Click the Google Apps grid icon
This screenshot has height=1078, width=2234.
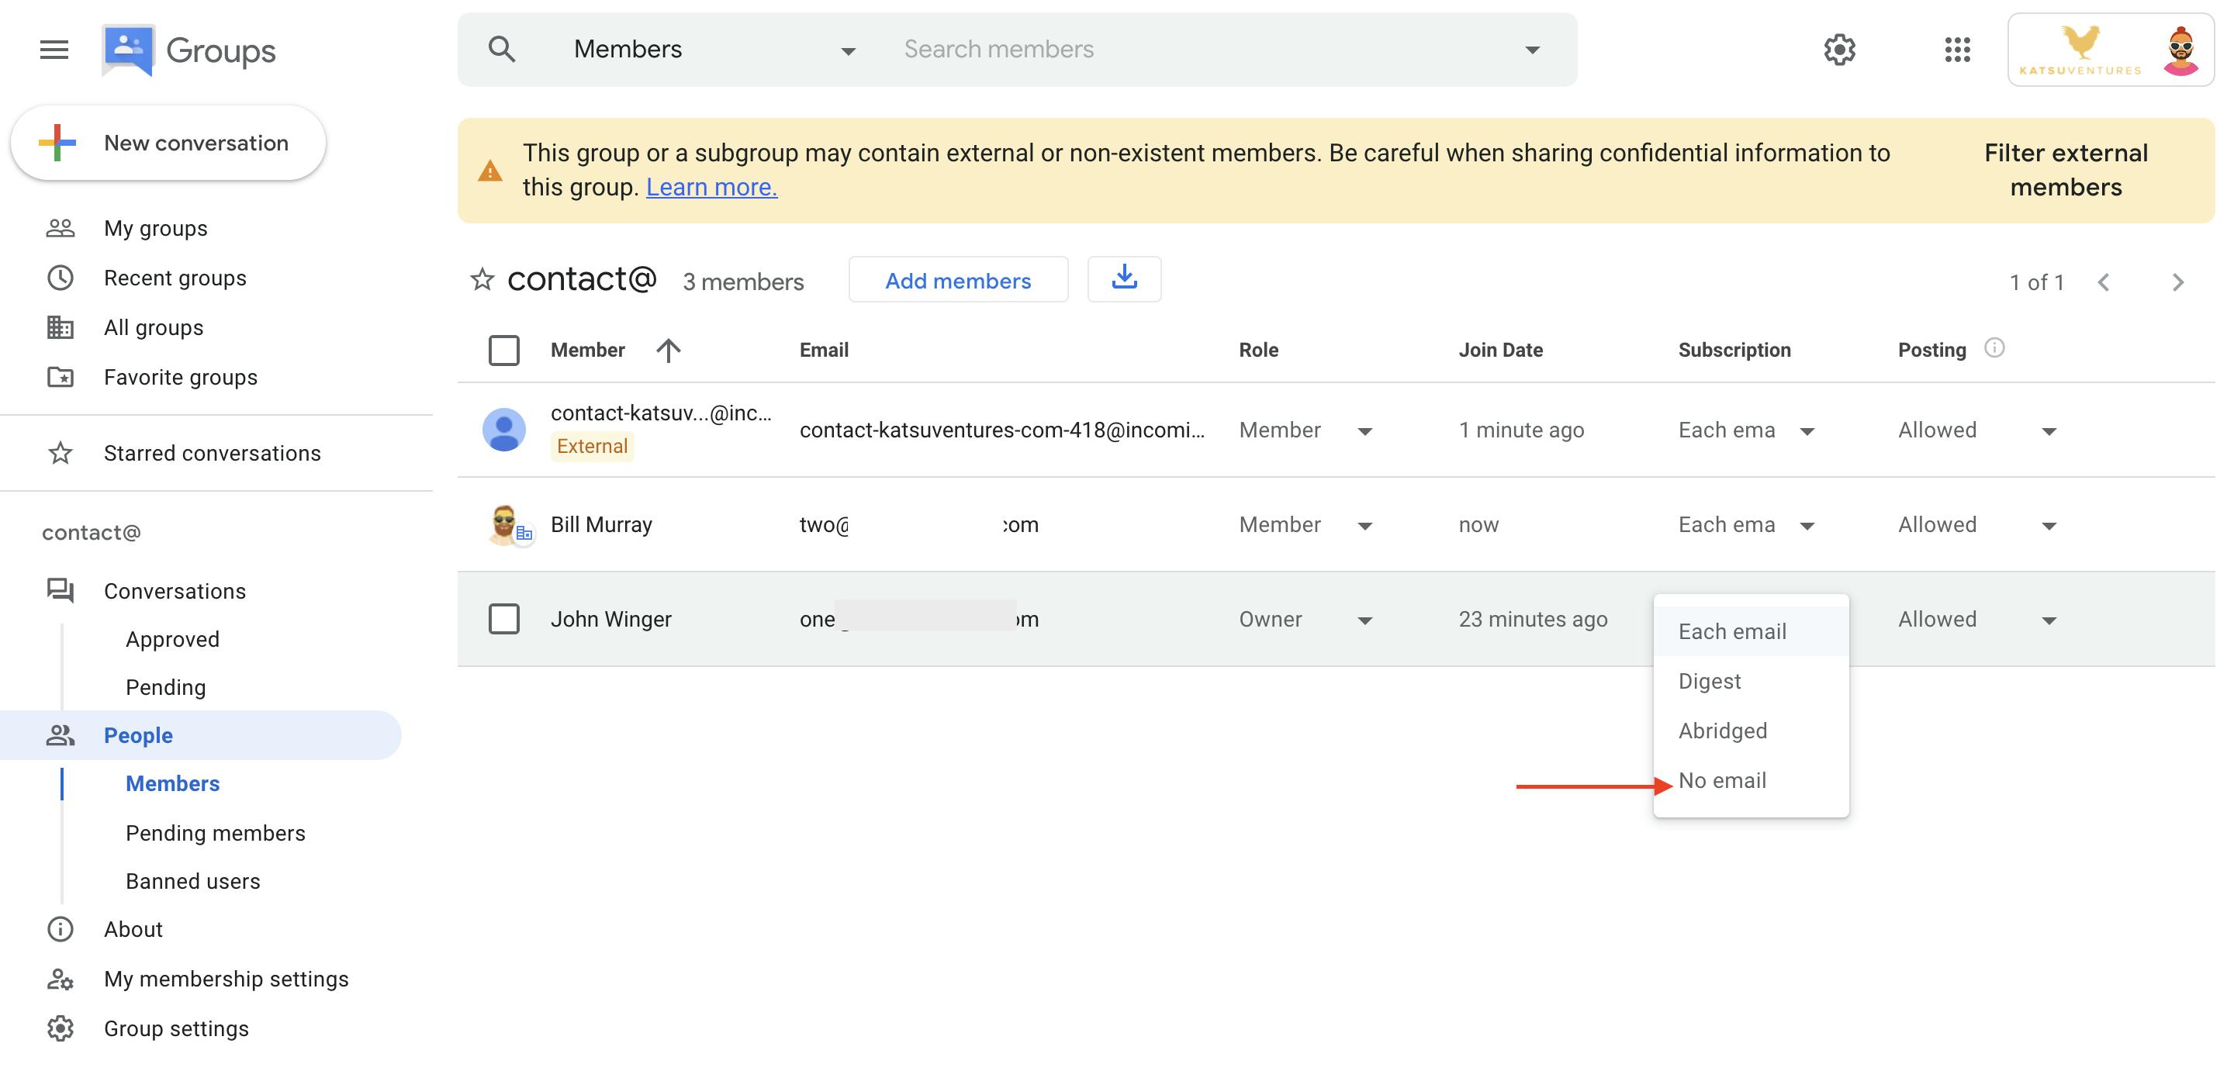coord(1959,48)
